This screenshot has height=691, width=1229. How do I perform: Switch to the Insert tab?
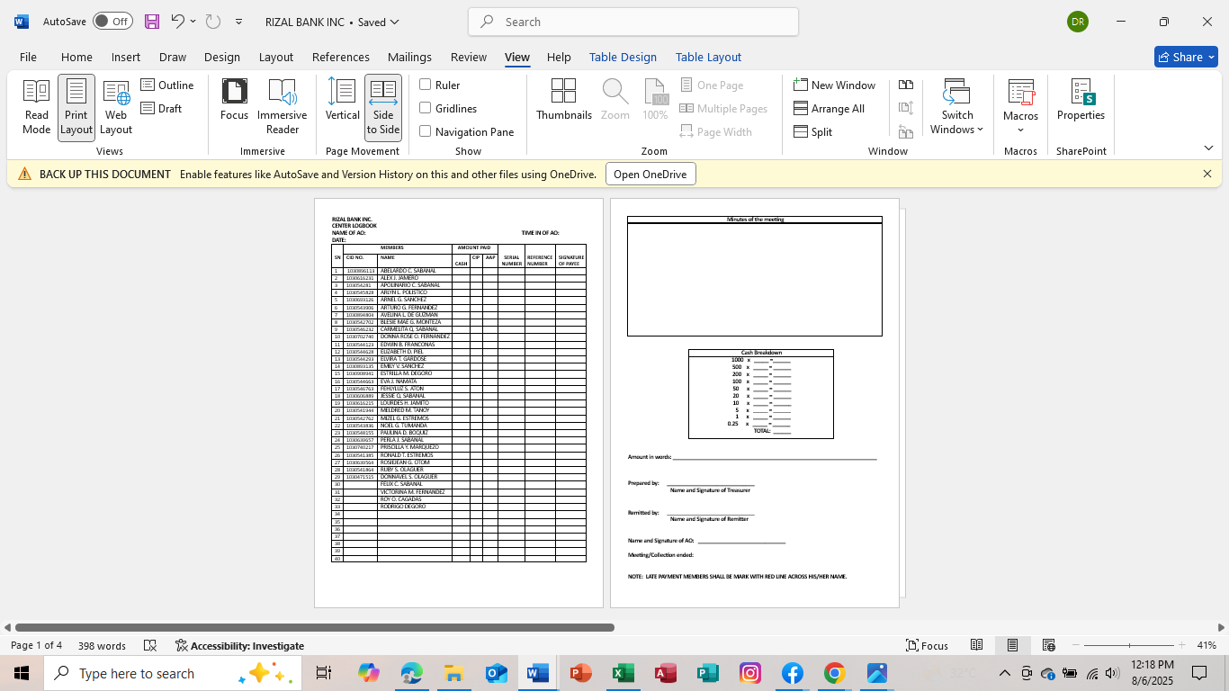tap(126, 57)
